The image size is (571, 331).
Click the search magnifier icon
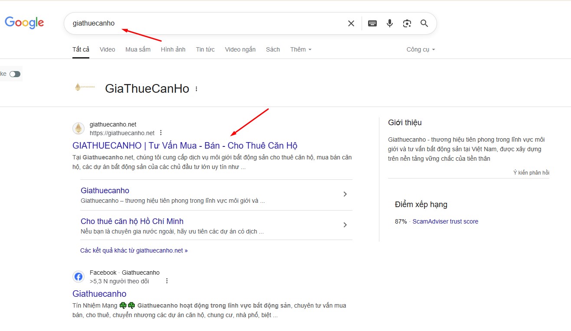tap(424, 23)
